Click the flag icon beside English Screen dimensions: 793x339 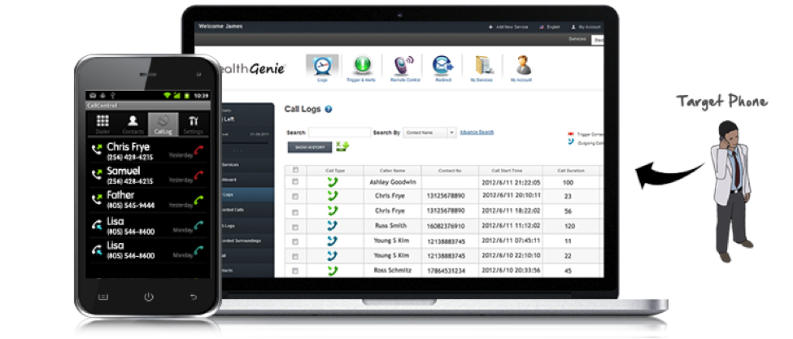pos(542,27)
